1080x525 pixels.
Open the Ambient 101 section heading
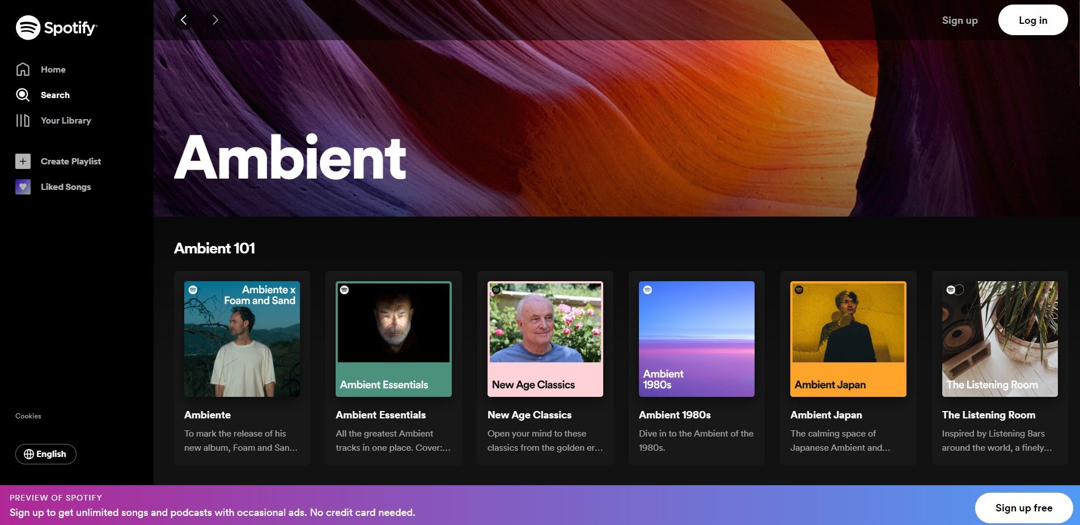[214, 248]
